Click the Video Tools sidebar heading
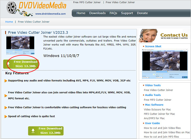The image size is (191, 139). (x=153, y=85)
